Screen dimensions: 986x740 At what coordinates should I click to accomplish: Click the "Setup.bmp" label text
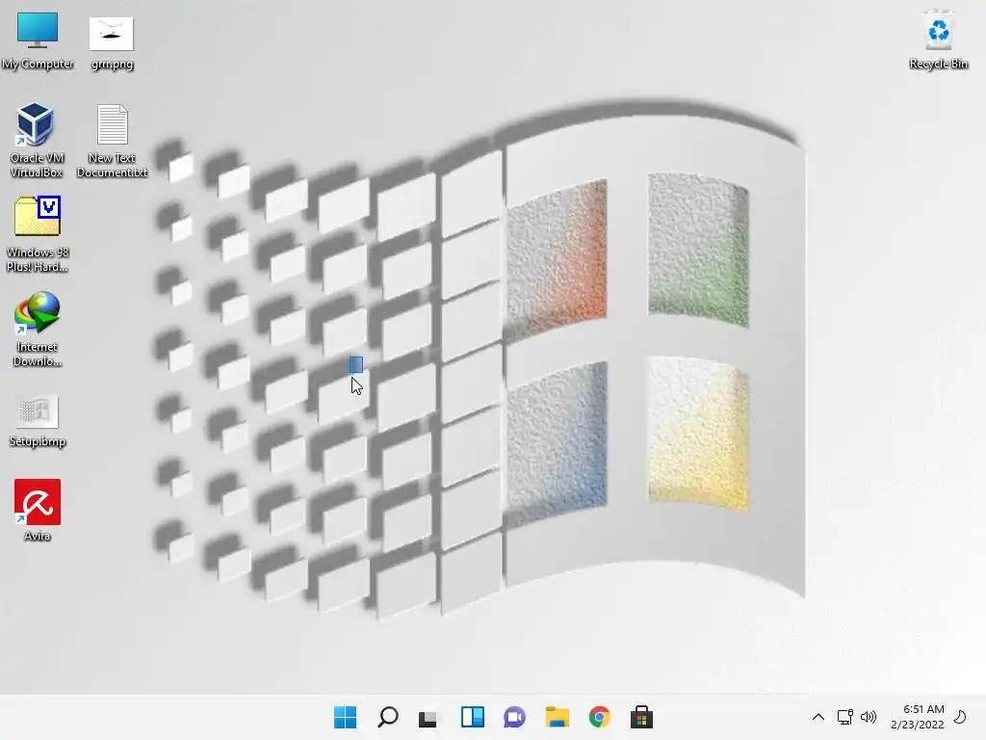click(x=38, y=441)
